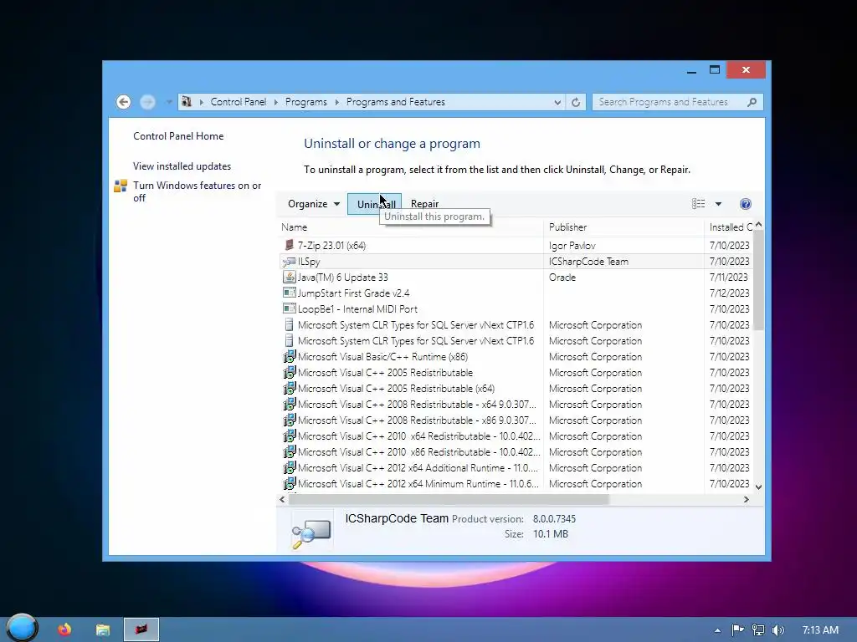The height and width of the screenshot is (642, 857).
Task: Click the active Control Panel taskbar button
Action: click(141, 629)
